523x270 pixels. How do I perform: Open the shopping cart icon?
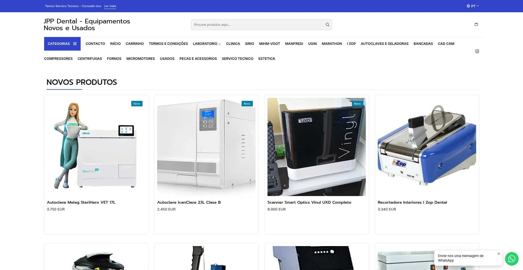tap(476, 24)
